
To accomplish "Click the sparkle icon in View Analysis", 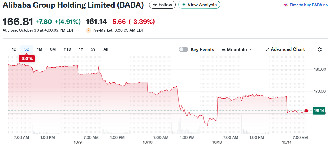I will coord(184,5).
